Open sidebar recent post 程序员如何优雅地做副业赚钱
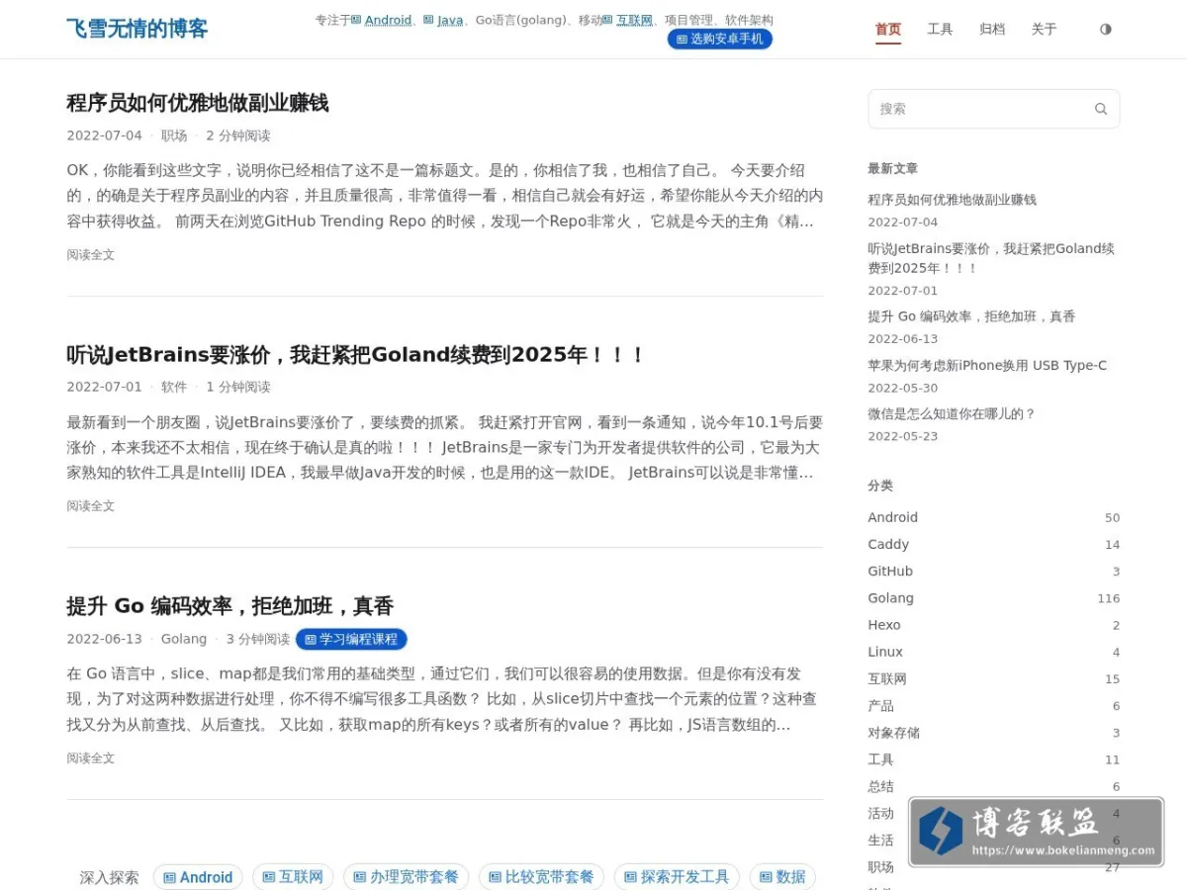The height and width of the screenshot is (890, 1187). (x=953, y=200)
